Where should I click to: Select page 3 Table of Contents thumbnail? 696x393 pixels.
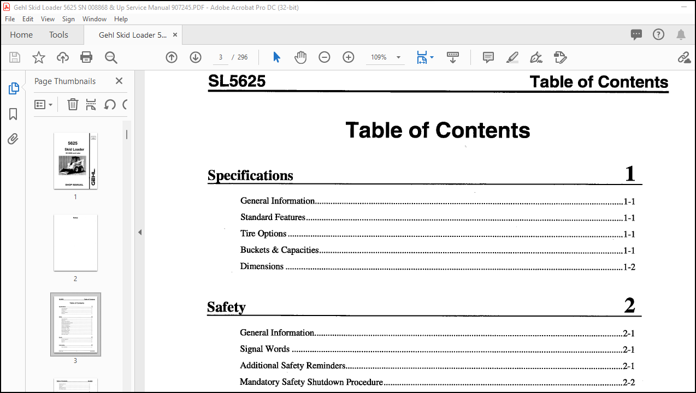coord(75,324)
